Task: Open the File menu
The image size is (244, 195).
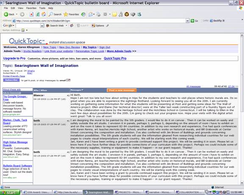Action: pos(6,8)
